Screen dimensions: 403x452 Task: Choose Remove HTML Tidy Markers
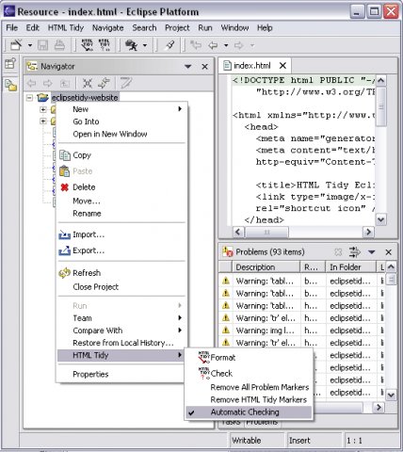coord(249,399)
